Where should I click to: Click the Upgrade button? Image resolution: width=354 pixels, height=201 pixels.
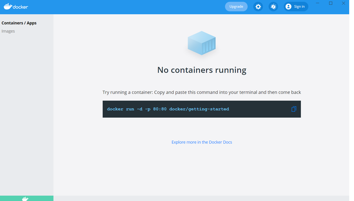click(x=236, y=7)
